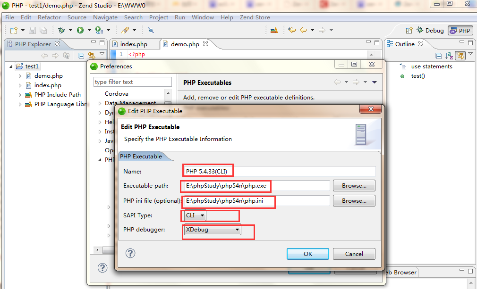
Task: Toggle Link with Editor in PHP Explorer
Action: 91,56
